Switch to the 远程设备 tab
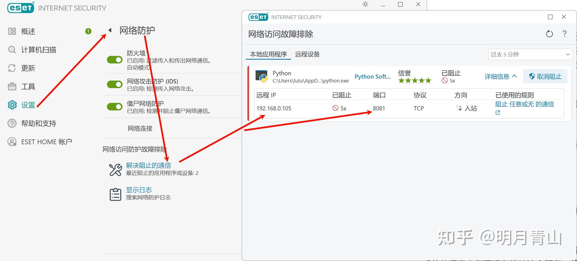The width and height of the screenshot is (577, 261). click(x=307, y=54)
